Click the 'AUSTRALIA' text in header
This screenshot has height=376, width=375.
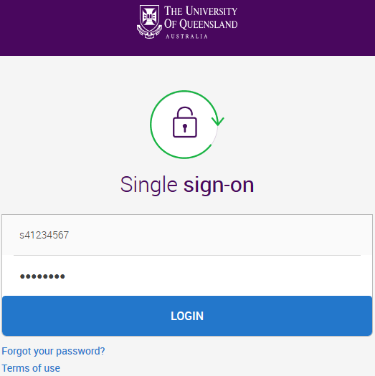pyautogui.click(x=186, y=37)
